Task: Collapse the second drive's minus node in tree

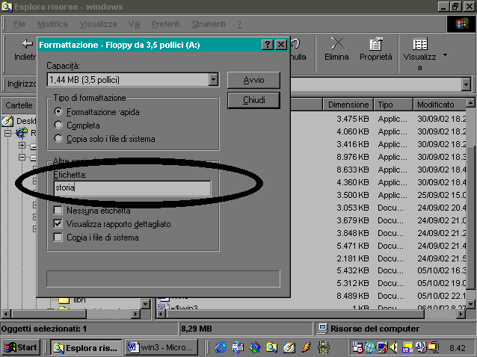Action: coord(22,157)
